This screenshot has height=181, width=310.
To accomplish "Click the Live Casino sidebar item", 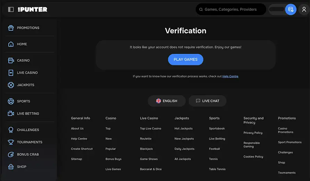I will click(x=27, y=73).
